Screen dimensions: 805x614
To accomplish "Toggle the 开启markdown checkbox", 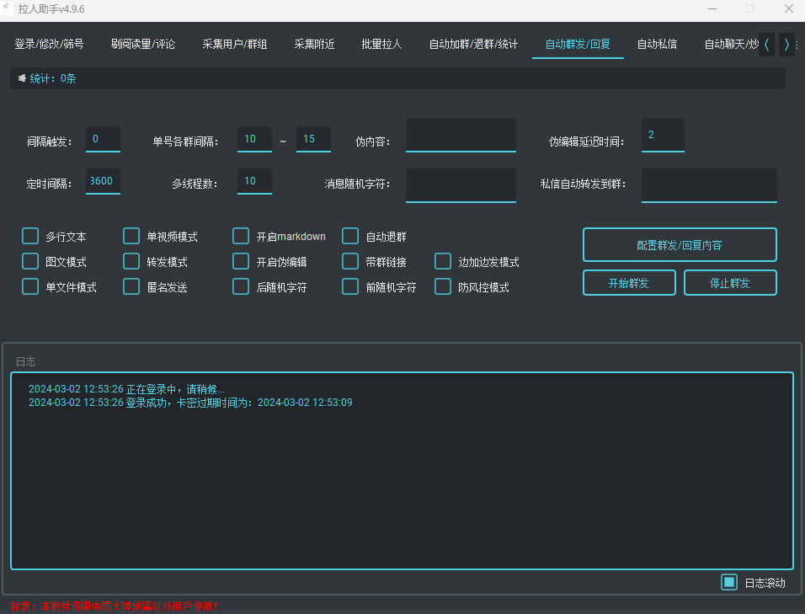I will tap(241, 237).
